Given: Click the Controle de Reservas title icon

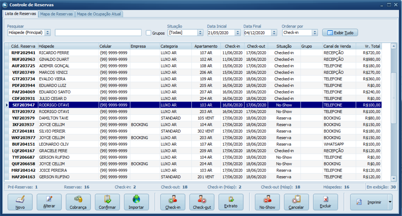Looking at the screenshot, I should 5,5.
